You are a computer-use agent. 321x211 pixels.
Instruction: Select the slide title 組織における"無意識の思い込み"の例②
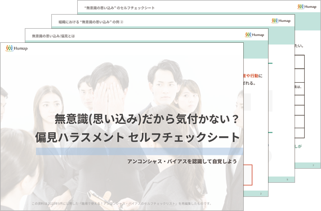[x=91, y=22]
